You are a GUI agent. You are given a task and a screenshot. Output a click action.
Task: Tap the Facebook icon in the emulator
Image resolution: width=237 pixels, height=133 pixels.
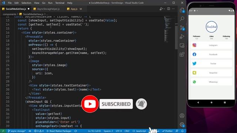(x=194, y=54)
